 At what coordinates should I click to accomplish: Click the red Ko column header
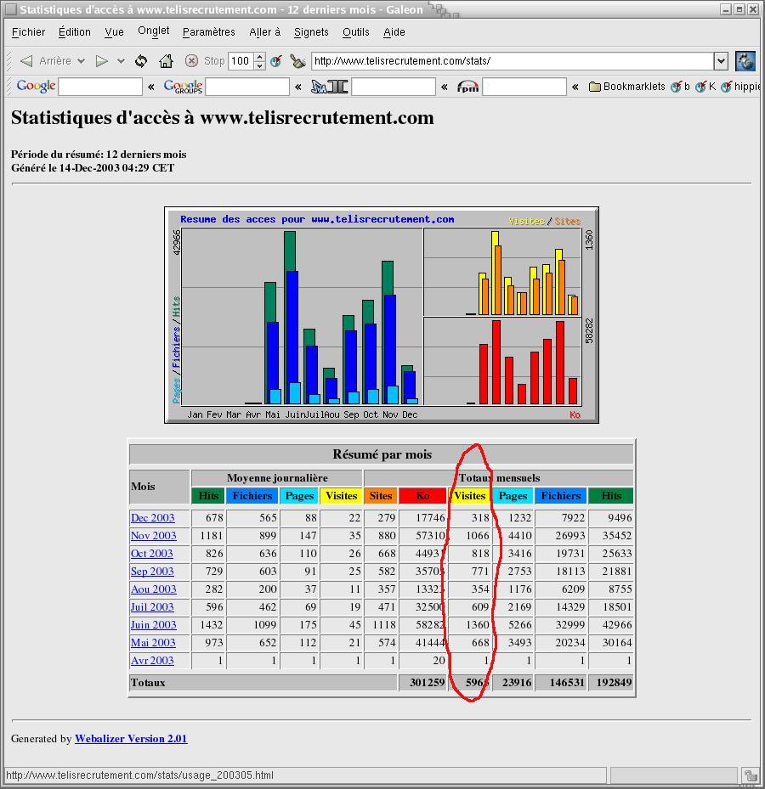click(x=422, y=496)
